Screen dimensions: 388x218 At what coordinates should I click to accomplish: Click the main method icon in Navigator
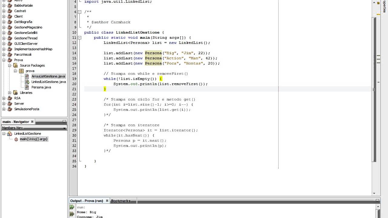coord(16,139)
